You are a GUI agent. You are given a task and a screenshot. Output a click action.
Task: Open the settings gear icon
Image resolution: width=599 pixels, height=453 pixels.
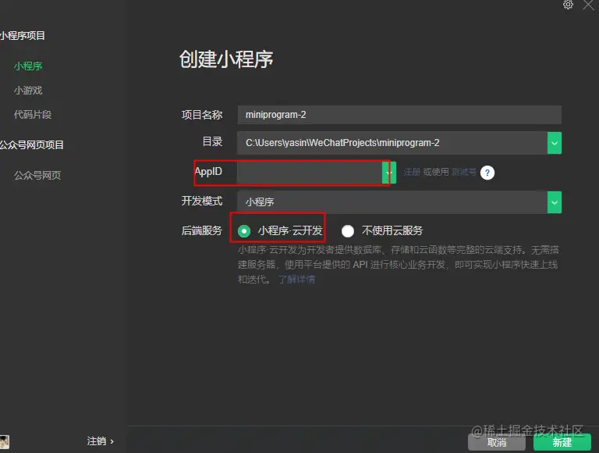(x=568, y=5)
